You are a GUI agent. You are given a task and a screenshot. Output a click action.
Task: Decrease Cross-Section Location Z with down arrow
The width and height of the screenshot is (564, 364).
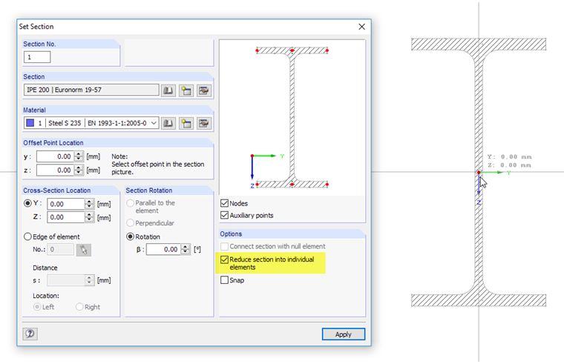click(89, 220)
